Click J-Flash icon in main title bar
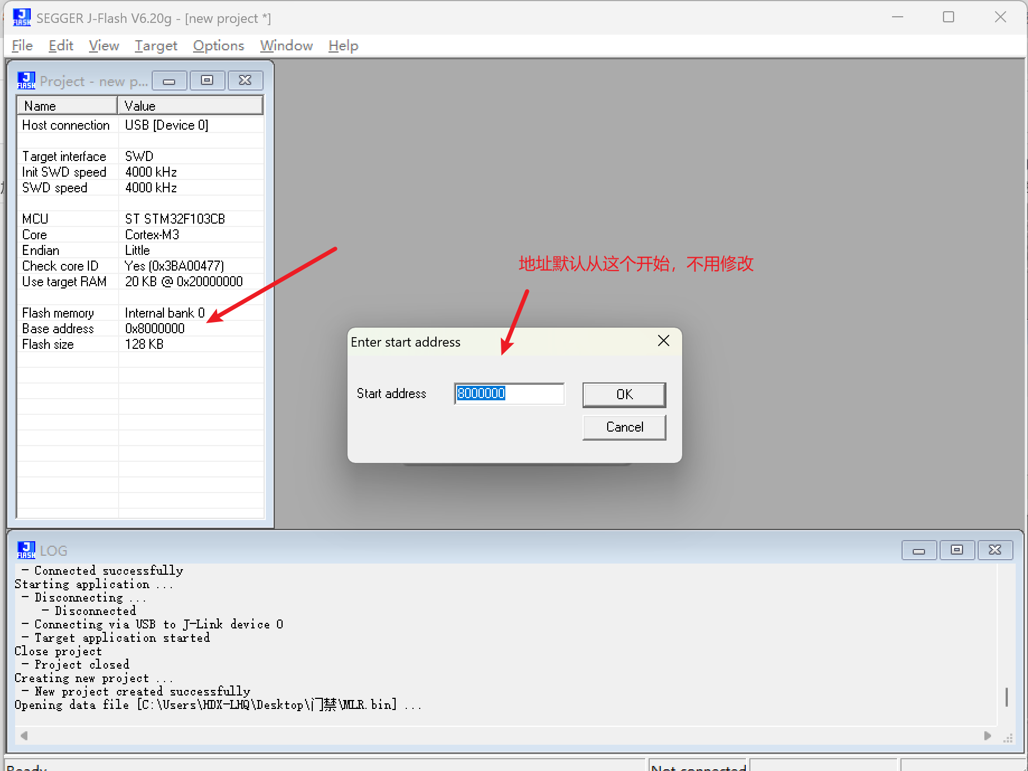 click(x=22, y=17)
